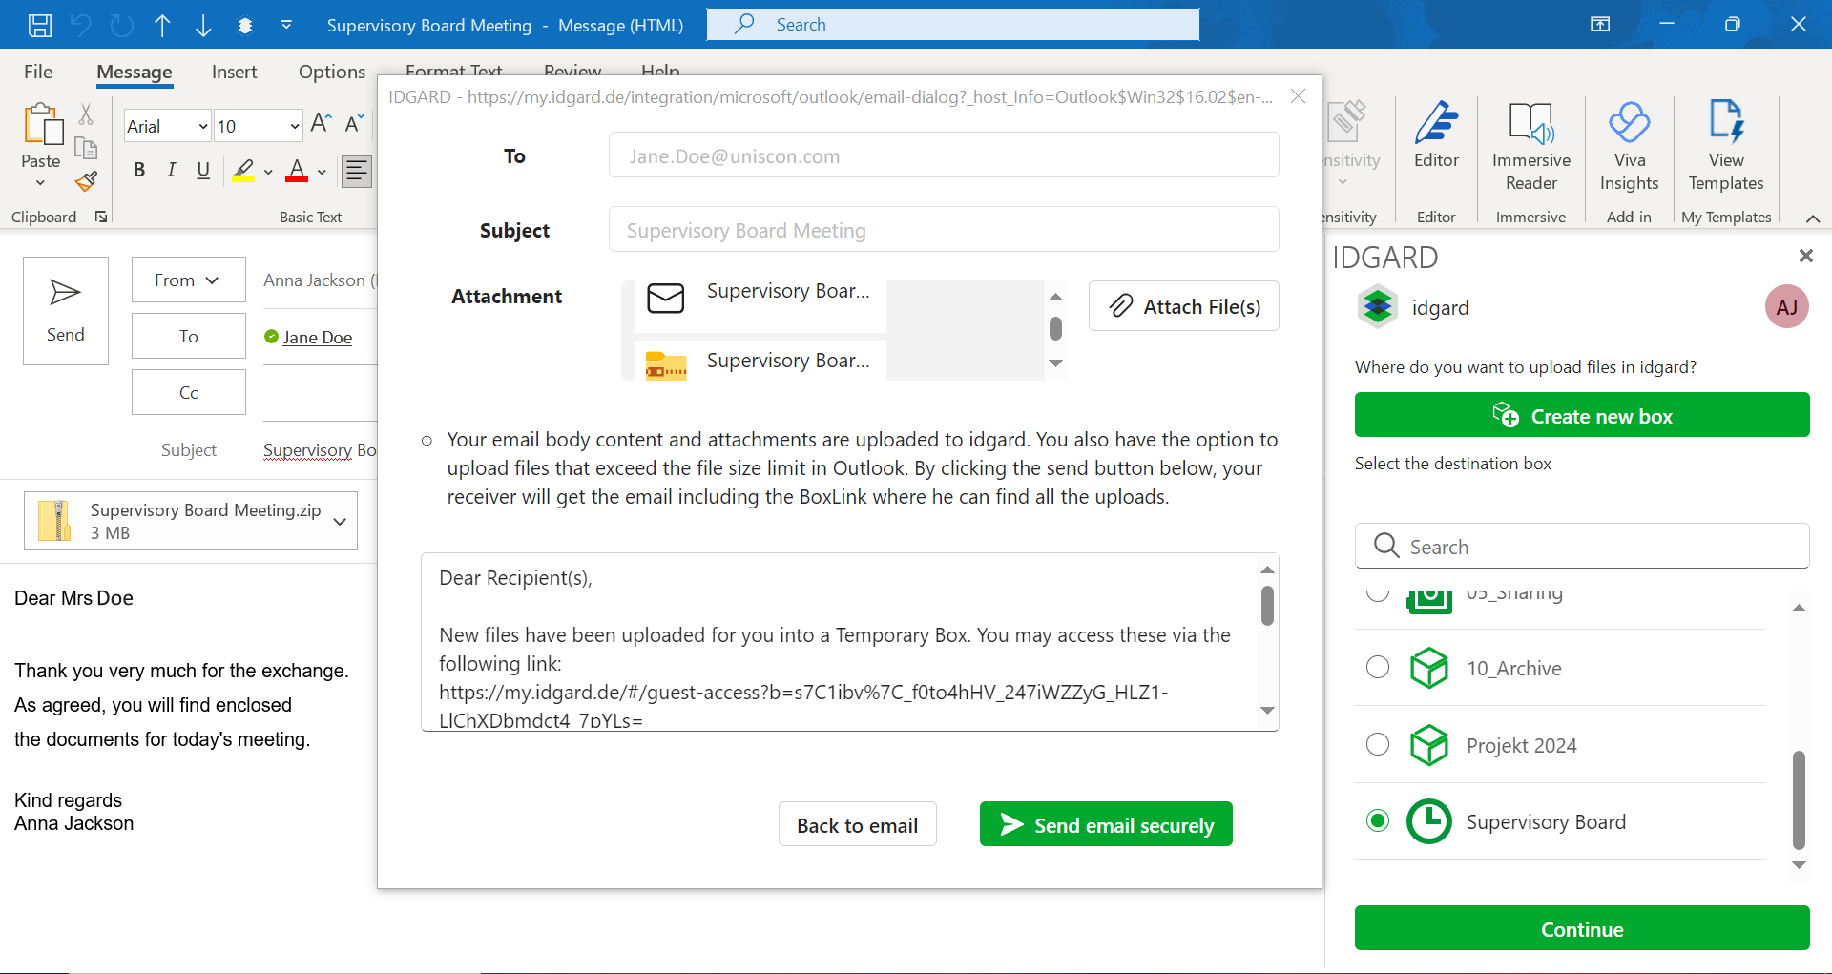Screen dimensions: 1832x974
Task: Click Continue in IDGARD panel
Action: point(1582,928)
